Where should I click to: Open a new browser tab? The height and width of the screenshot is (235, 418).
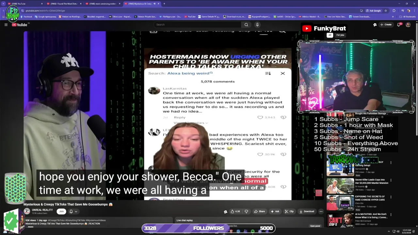(164, 4)
